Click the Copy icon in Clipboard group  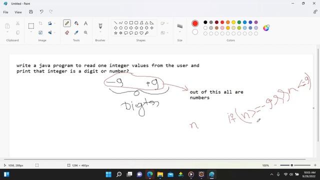(18, 32)
